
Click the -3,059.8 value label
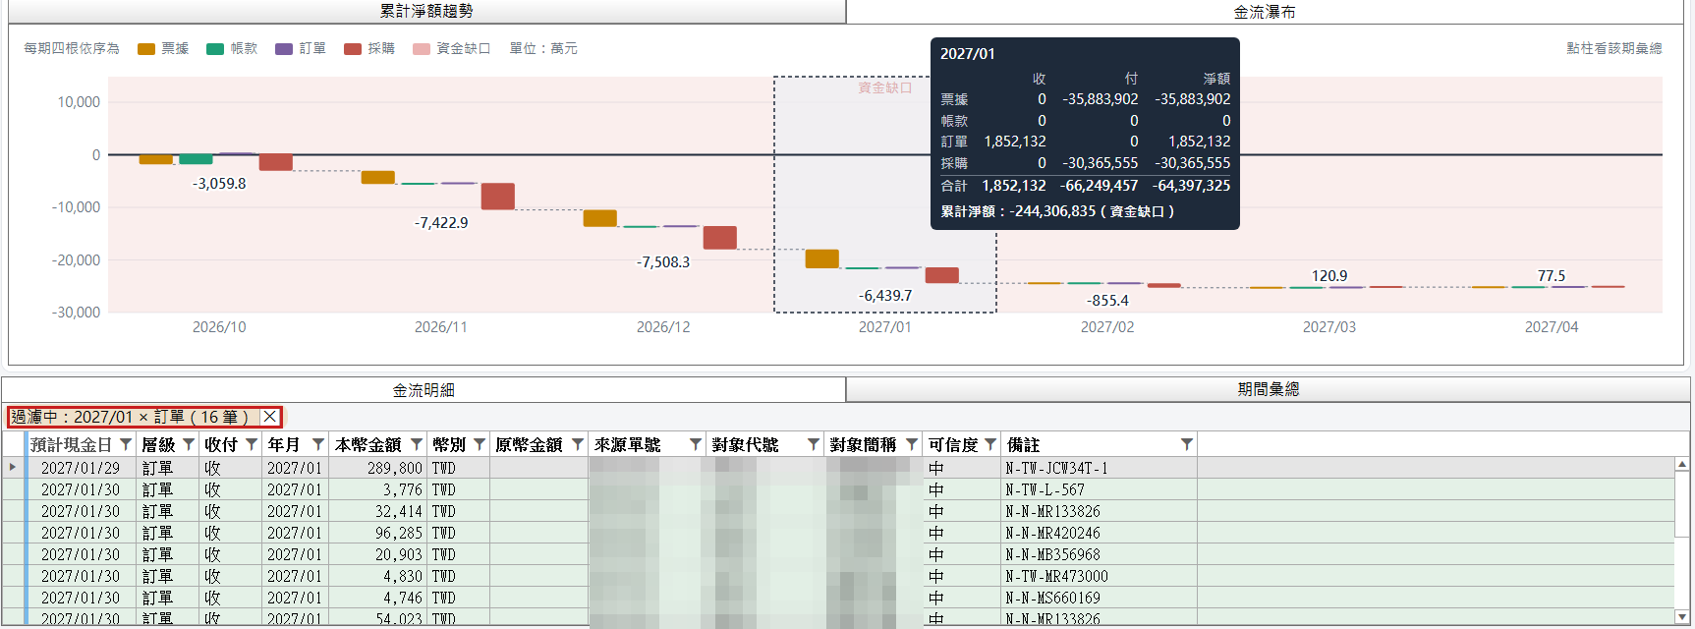tap(219, 184)
